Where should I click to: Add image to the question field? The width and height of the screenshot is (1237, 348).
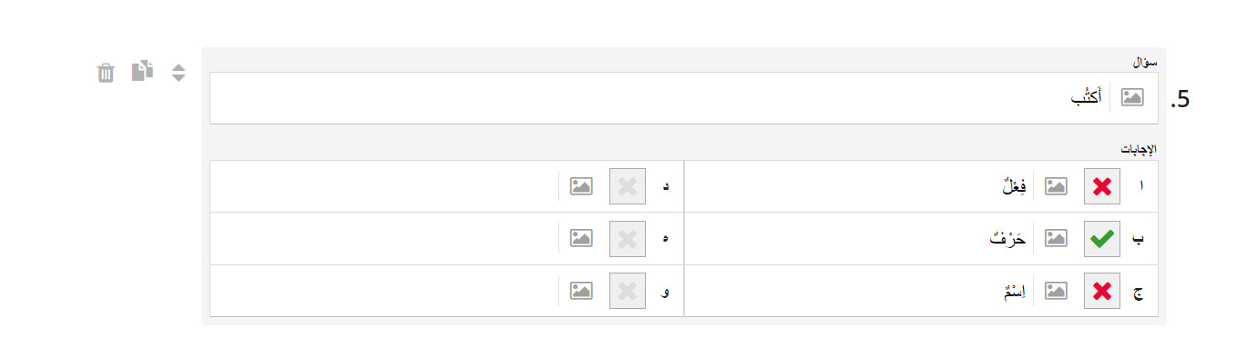(x=1132, y=97)
